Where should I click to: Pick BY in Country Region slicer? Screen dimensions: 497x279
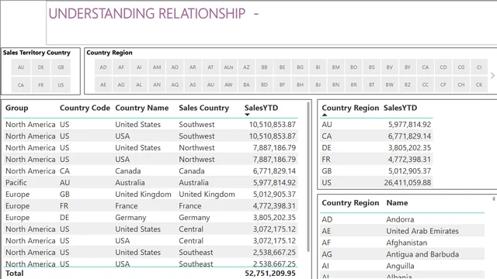tap(408, 67)
